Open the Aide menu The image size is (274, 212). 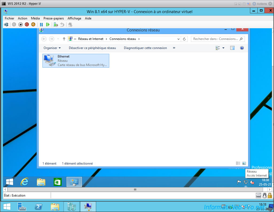tap(88, 18)
